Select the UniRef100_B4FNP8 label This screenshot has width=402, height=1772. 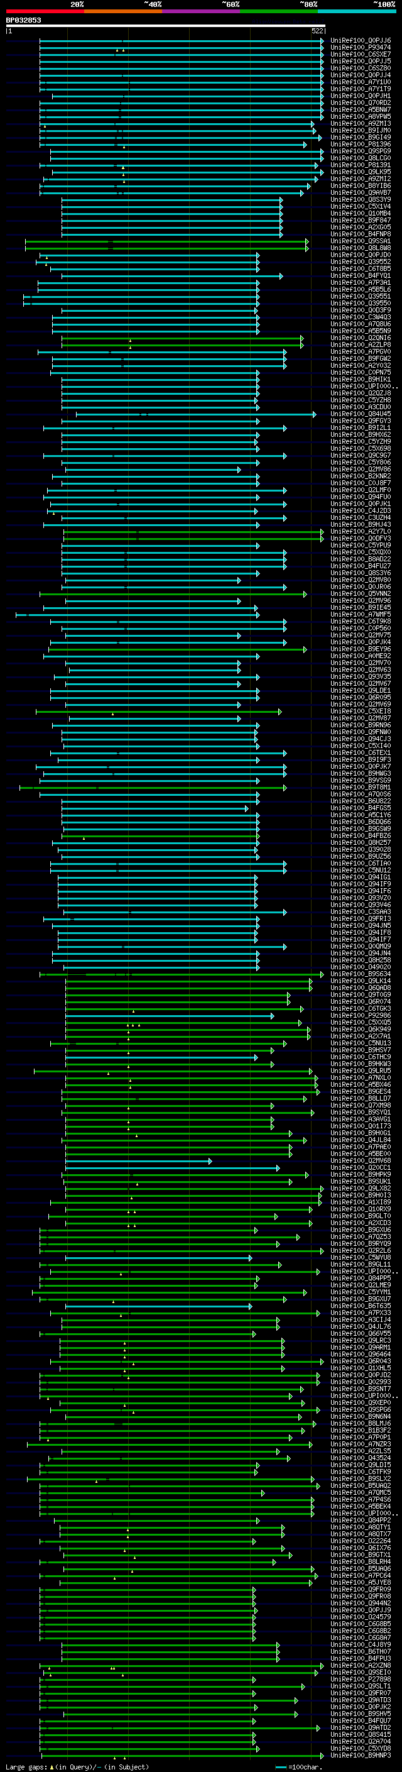pyautogui.click(x=361, y=234)
